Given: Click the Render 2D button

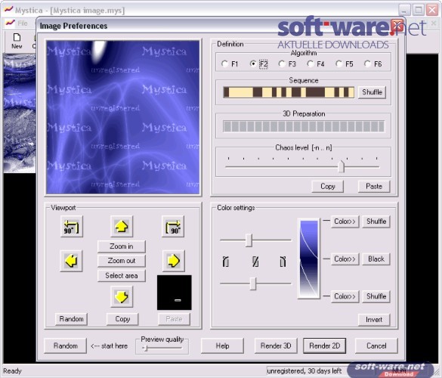Looking at the screenshot, I should tap(324, 345).
